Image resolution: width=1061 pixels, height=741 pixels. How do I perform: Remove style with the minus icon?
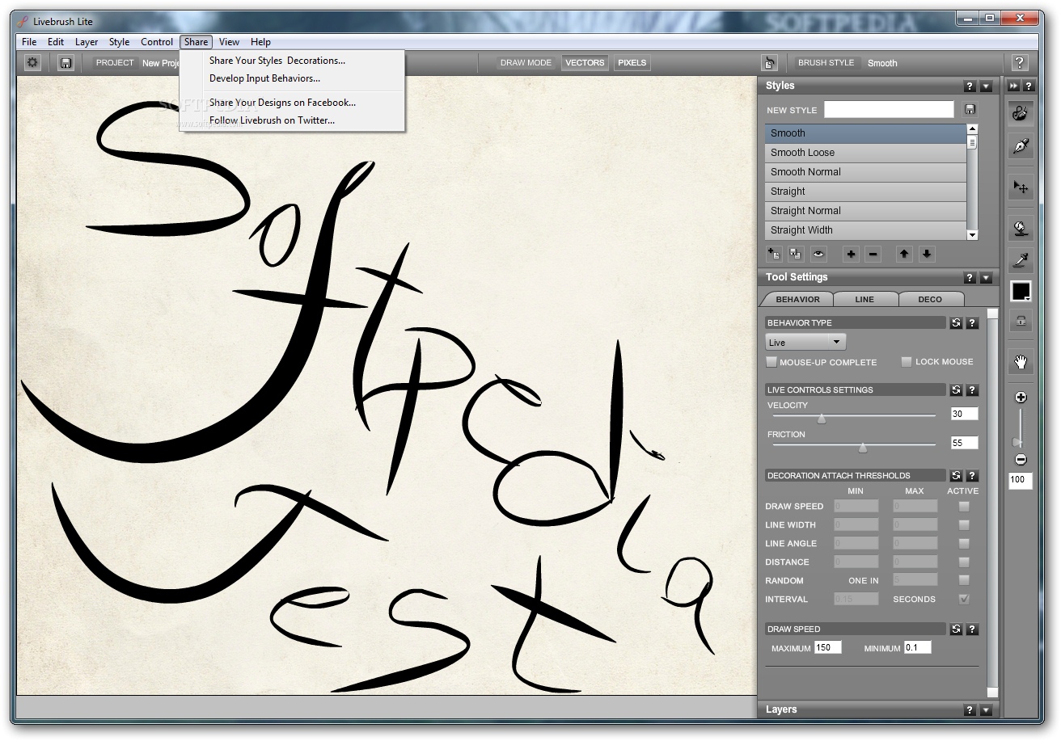tap(873, 254)
